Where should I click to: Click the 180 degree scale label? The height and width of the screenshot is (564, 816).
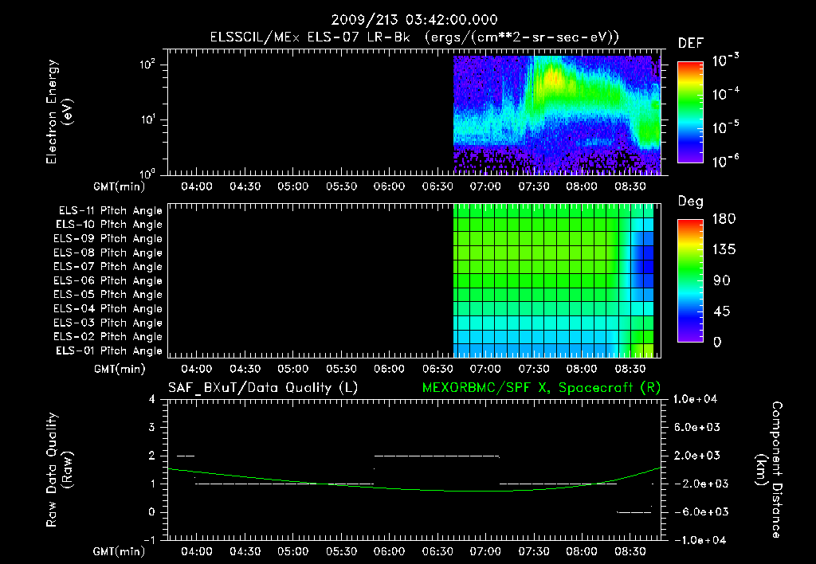[724, 218]
